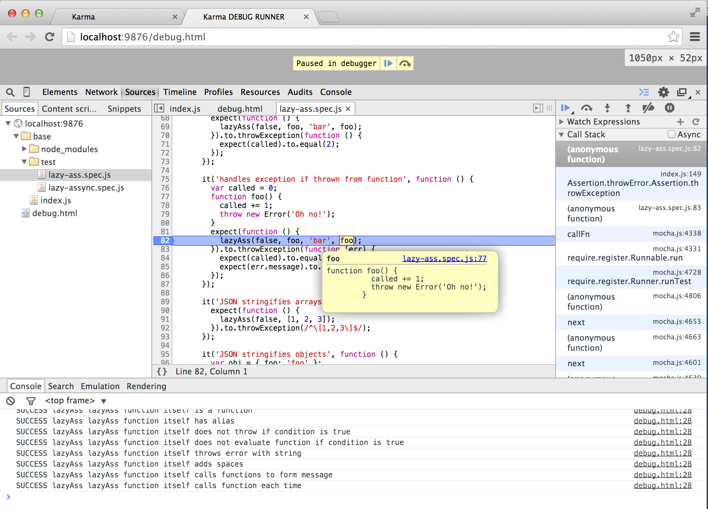Image resolution: width=708 pixels, height=509 pixels.
Task: Deactivate breakpoints icon
Action: [648, 108]
